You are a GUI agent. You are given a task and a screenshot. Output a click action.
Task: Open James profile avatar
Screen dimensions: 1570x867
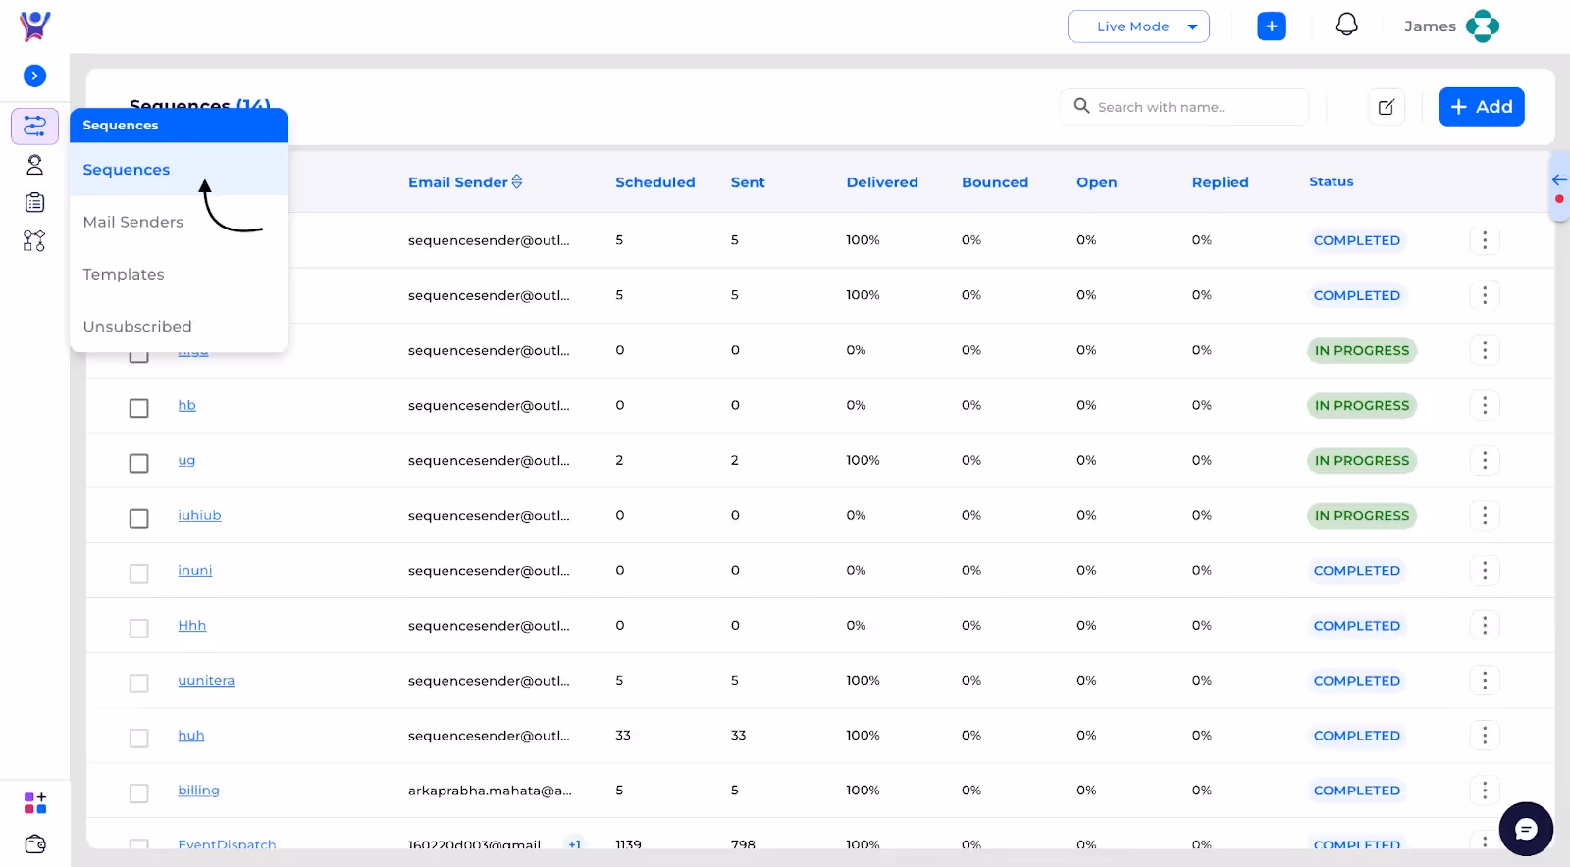click(1483, 26)
